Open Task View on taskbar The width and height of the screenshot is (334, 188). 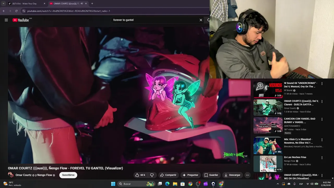click(x=160, y=184)
